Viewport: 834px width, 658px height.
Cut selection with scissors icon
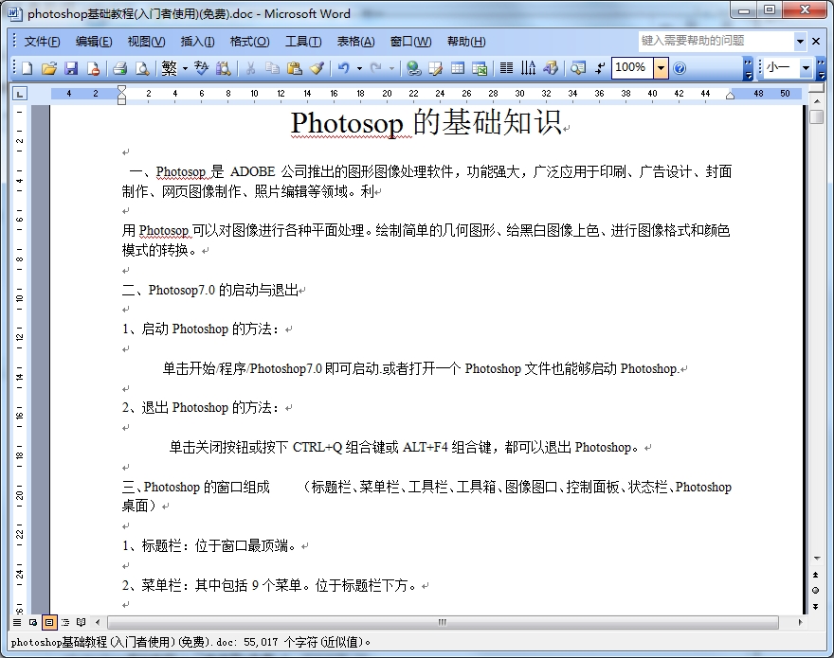tap(250, 68)
